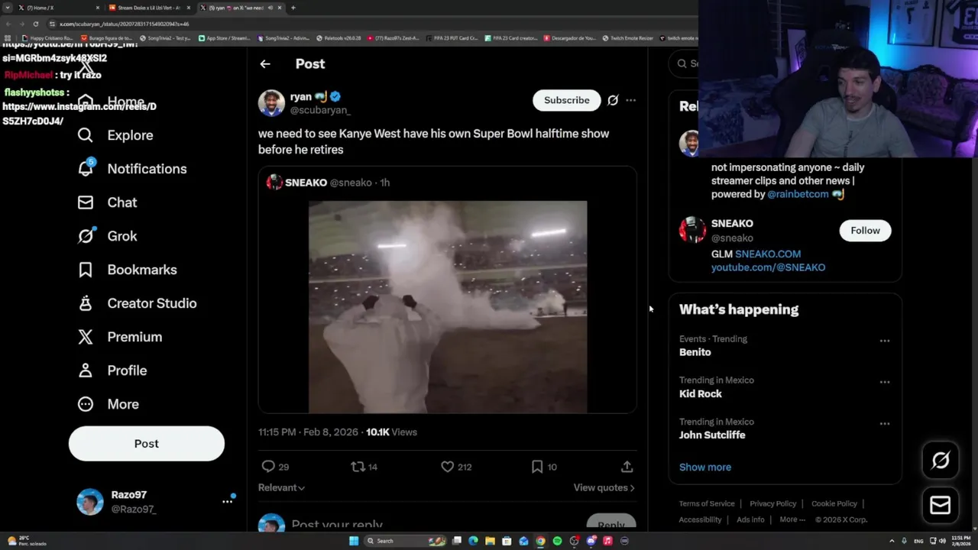Subscribe to ryan's account
The height and width of the screenshot is (550, 978).
click(567, 100)
